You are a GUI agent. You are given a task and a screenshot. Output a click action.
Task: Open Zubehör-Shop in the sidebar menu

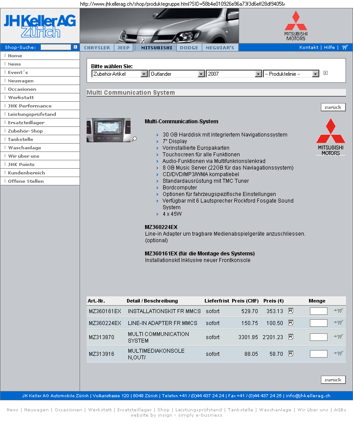coord(25,131)
